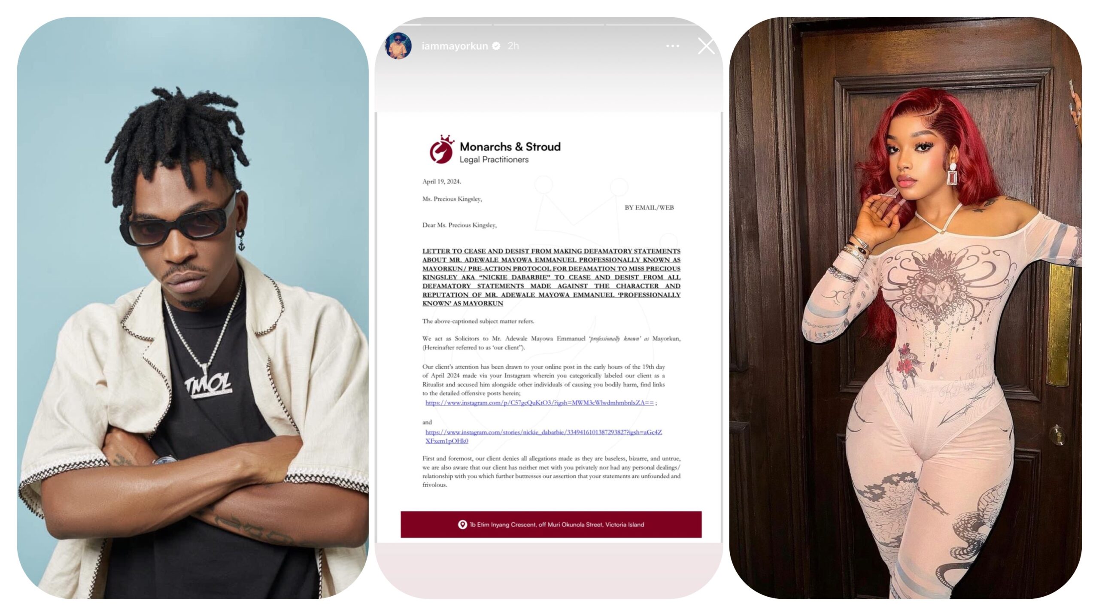Select the Monarchs & Stroud firm name
The image size is (1099, 616).
coord(510,147)
